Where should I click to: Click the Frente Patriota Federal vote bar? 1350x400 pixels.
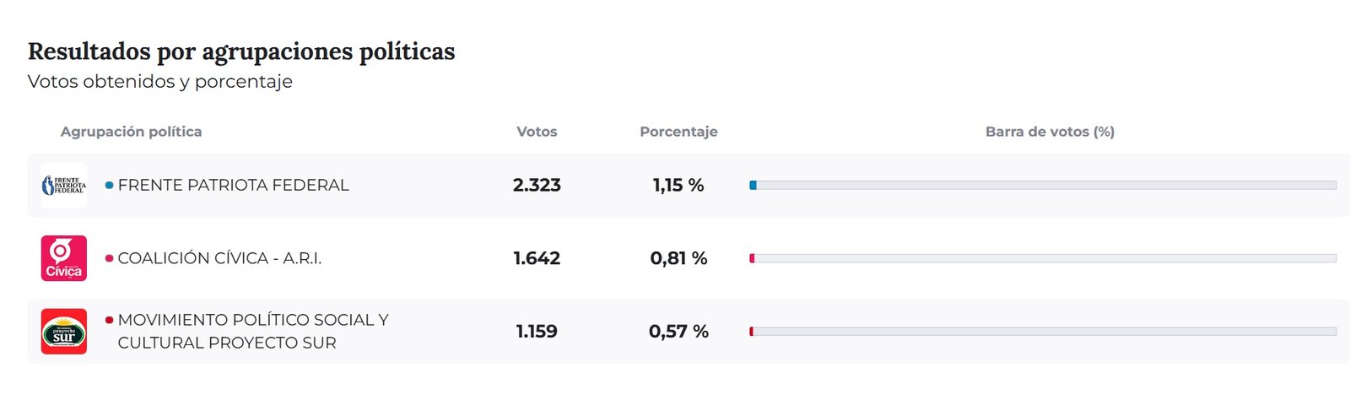pos(1043,185)
